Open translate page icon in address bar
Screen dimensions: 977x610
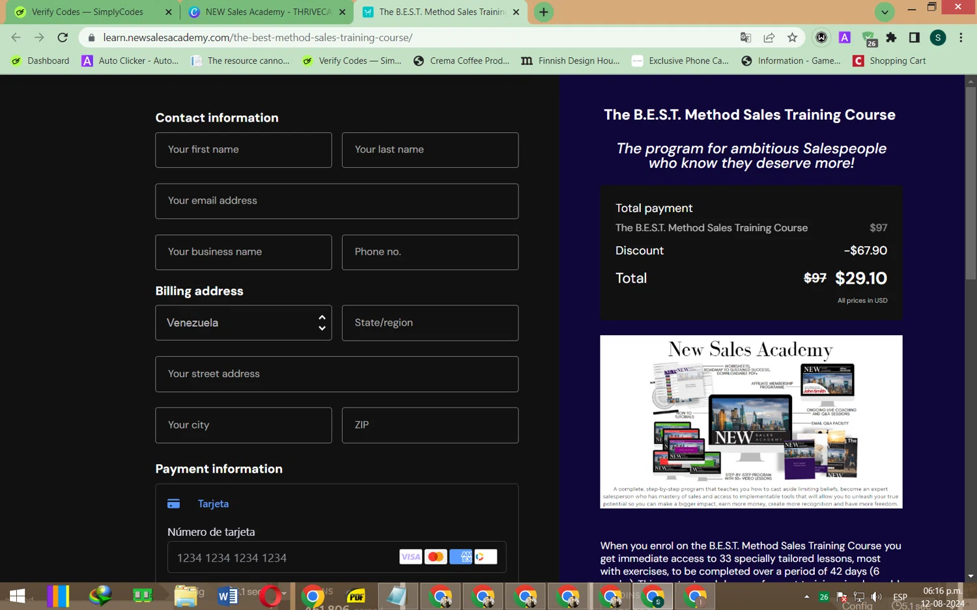(x=746, y=38)
